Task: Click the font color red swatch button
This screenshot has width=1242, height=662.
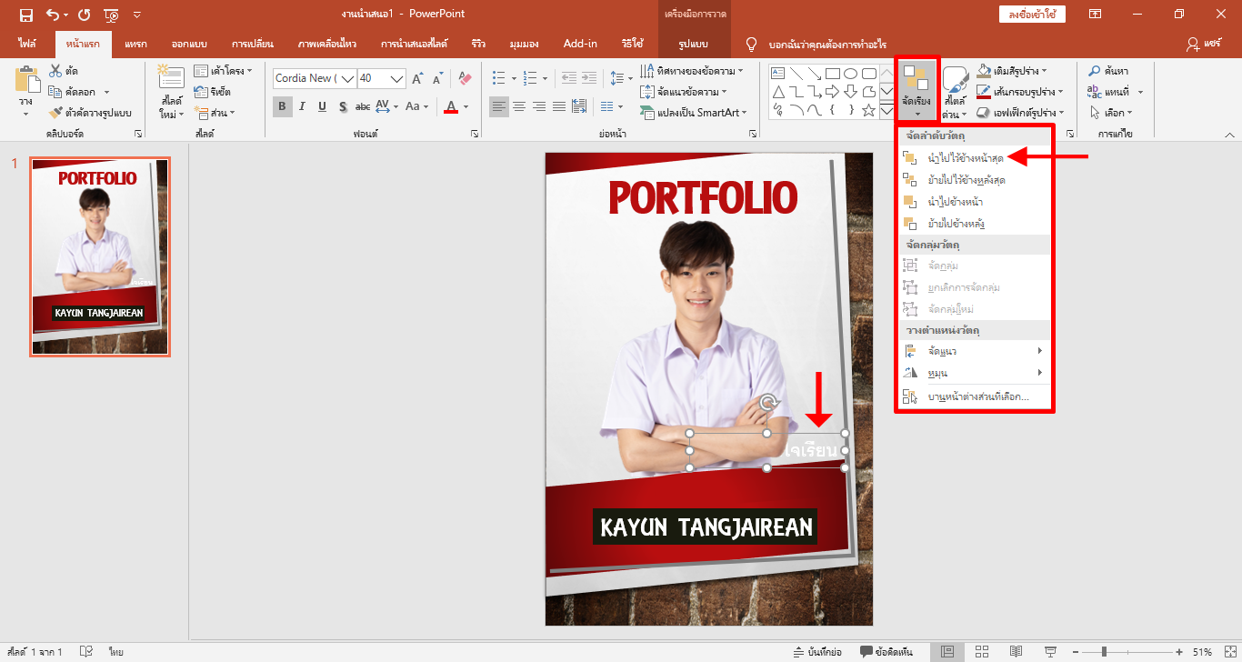Action: [451, 107]
